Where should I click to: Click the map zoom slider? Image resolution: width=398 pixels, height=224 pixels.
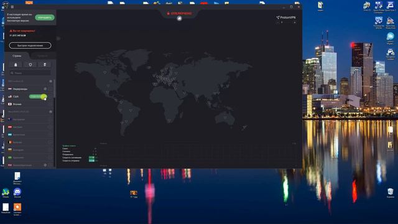(286, 22)
